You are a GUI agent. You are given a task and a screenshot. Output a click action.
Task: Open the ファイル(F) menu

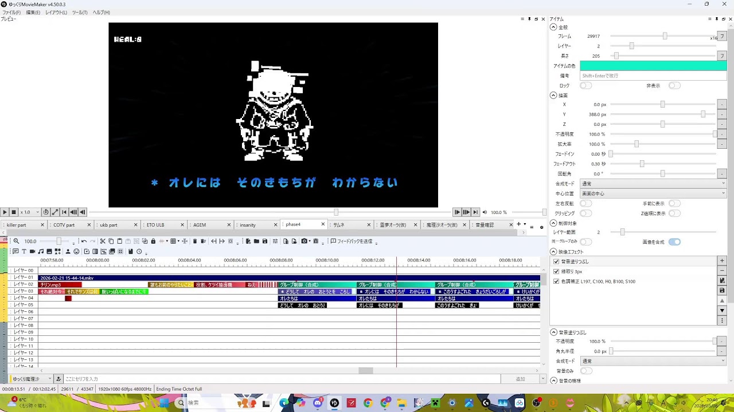11,12
